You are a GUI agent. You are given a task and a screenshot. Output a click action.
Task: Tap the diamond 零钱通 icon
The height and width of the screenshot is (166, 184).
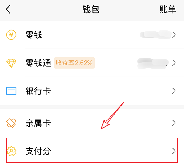pyautogui.click(x=11, y=63)
